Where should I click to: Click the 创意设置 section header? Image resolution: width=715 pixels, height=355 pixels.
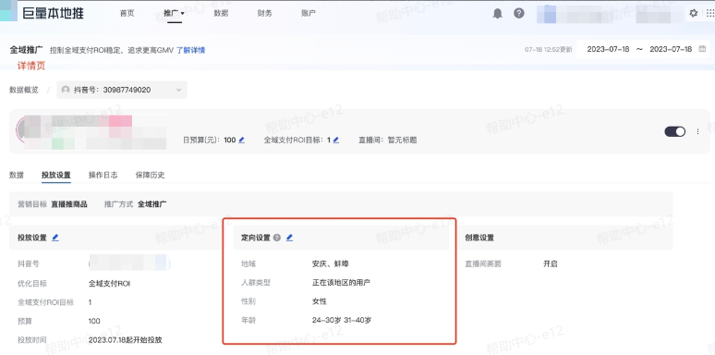click(x=479, y=238)
